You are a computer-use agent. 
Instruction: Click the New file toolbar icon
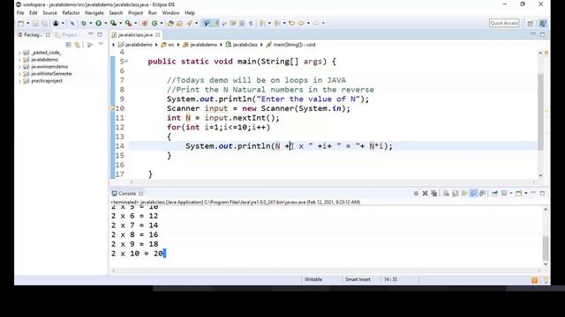(20, 24)
